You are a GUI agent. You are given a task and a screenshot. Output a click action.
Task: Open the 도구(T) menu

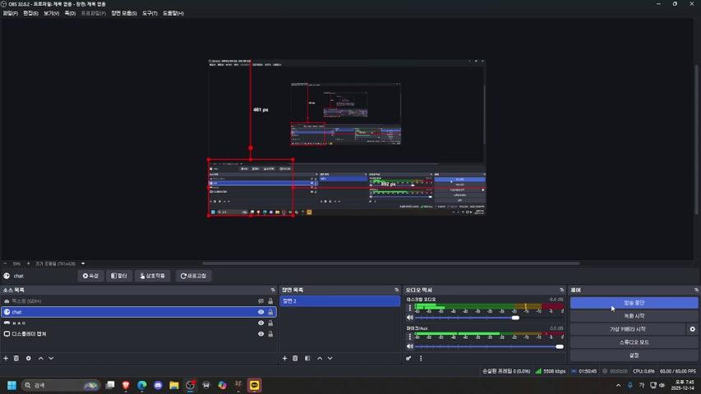coord(150,13)
